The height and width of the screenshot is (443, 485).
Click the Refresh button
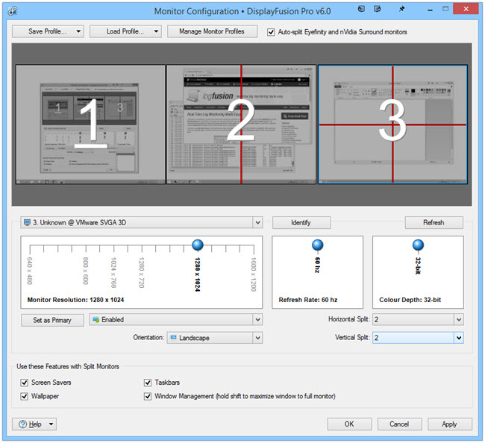pos(434,222)
